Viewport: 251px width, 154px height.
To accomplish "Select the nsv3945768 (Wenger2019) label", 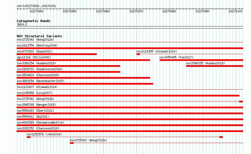I will [36, 105].
